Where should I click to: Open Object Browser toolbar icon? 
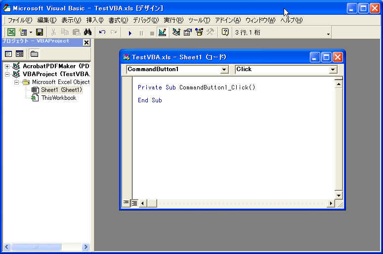[x=199, y=32]
